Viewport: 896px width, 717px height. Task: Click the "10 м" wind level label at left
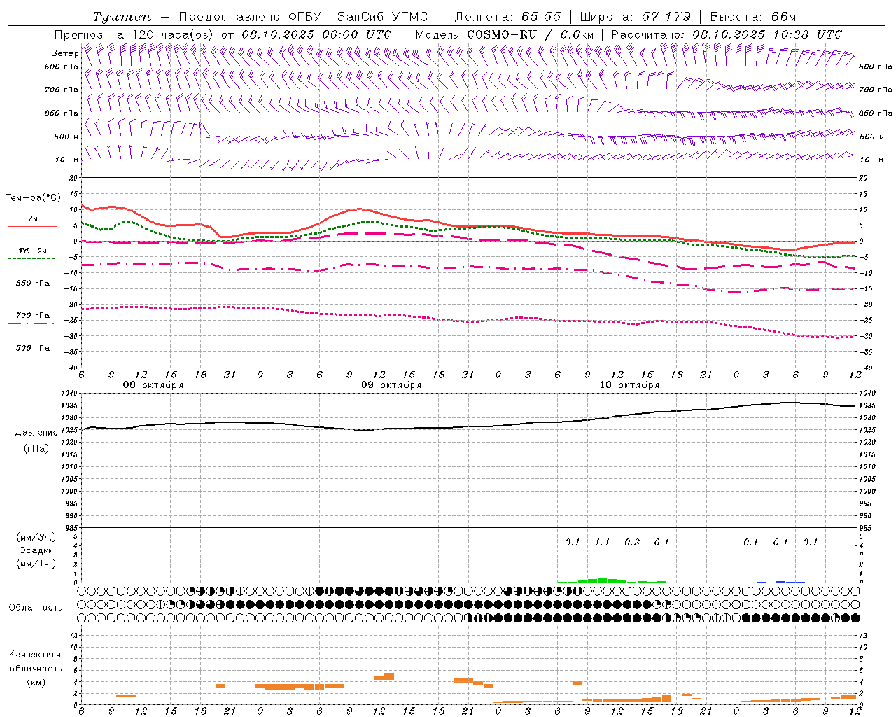click(x=67, y=160)
